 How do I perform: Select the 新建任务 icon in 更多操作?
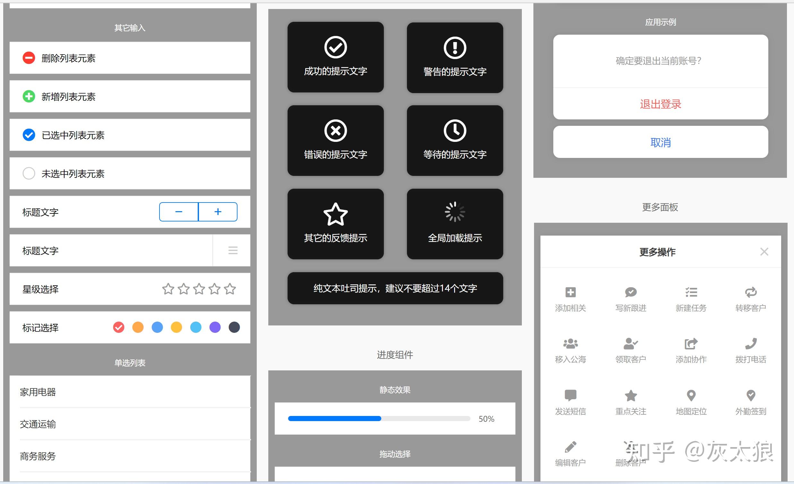(691, 292)
